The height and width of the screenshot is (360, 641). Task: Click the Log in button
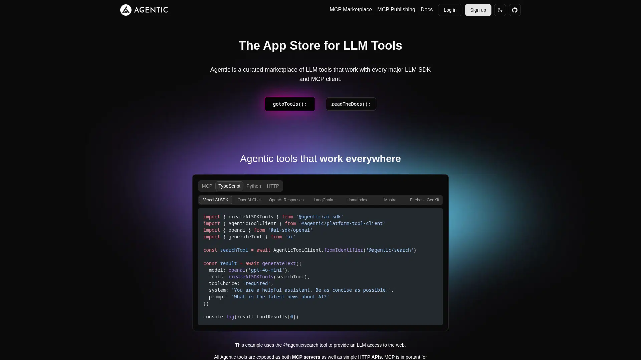click(x=450, y=10)
